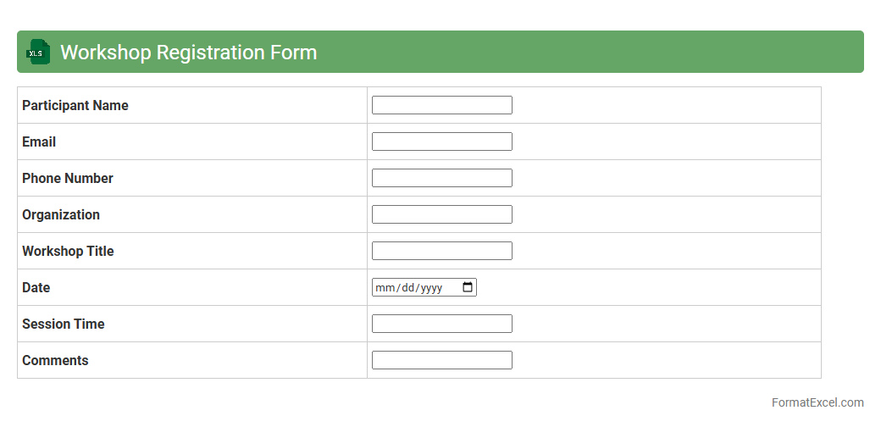Click the Workshop Registration Form header title
This screenshot has width=881, height=427.
click(188, 52)
